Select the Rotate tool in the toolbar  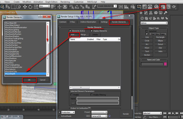pos(30,7)
